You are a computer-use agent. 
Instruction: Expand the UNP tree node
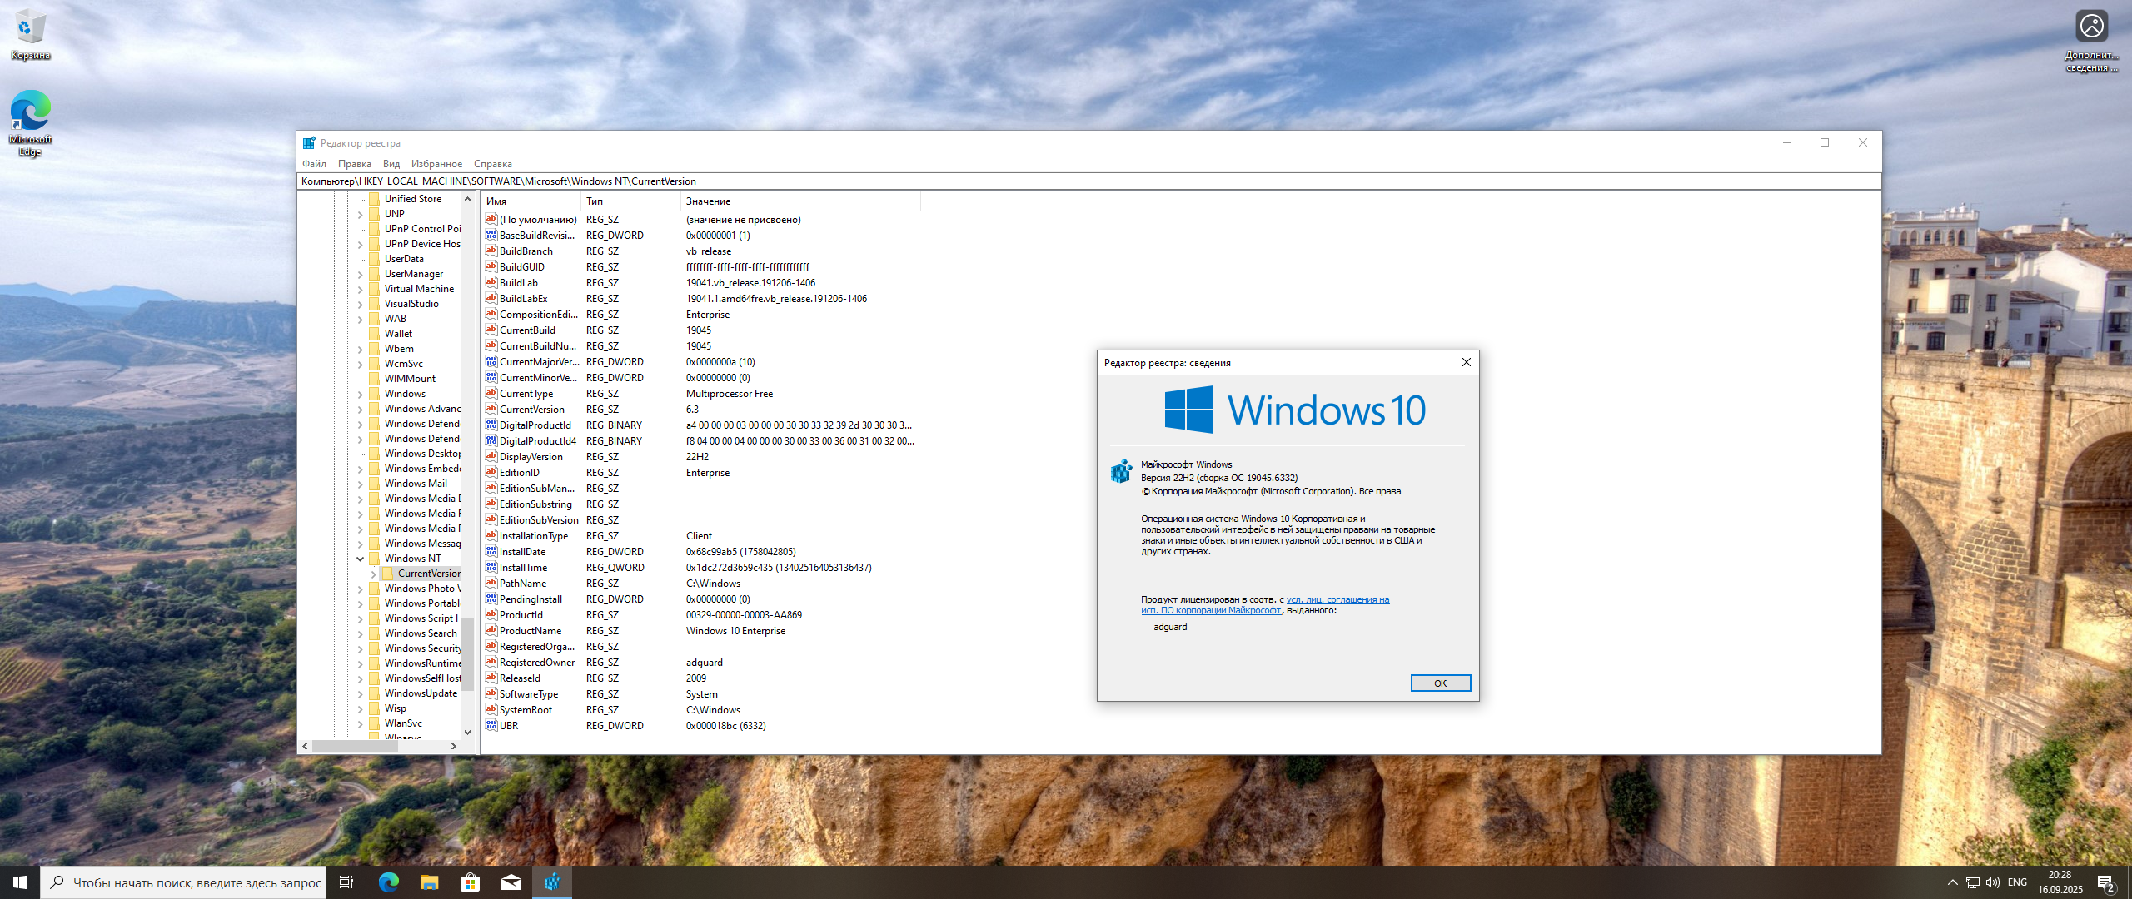[361, 214]
